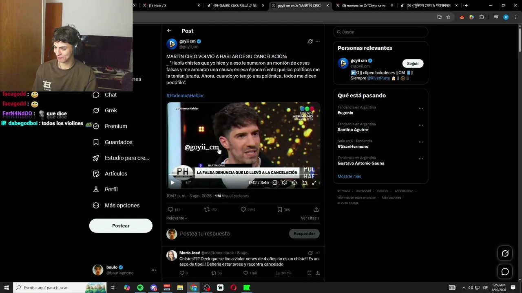
Task: Go back using the Post arrow
Action: tap(169, 31)
